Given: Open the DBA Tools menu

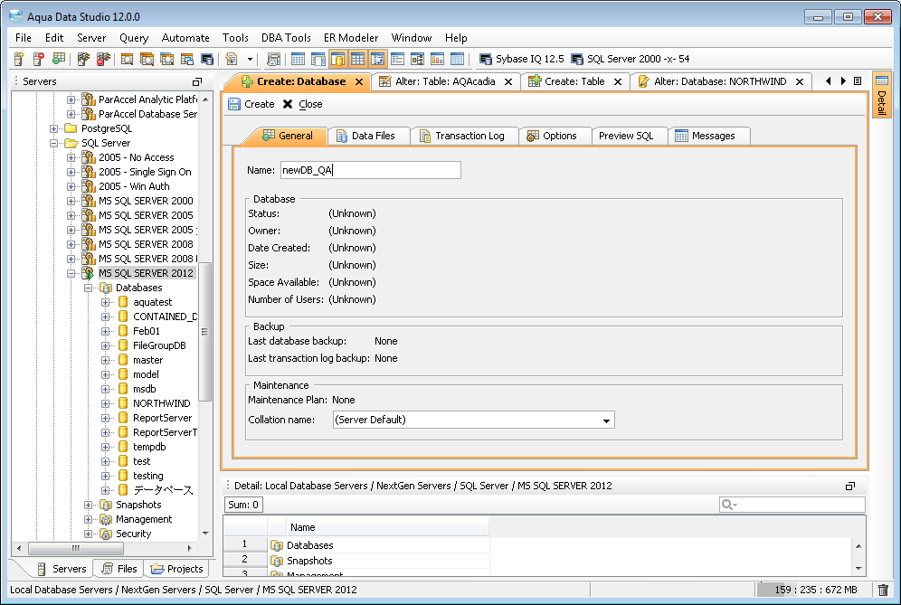Looking at the screenshot, I should click(286, 38).
